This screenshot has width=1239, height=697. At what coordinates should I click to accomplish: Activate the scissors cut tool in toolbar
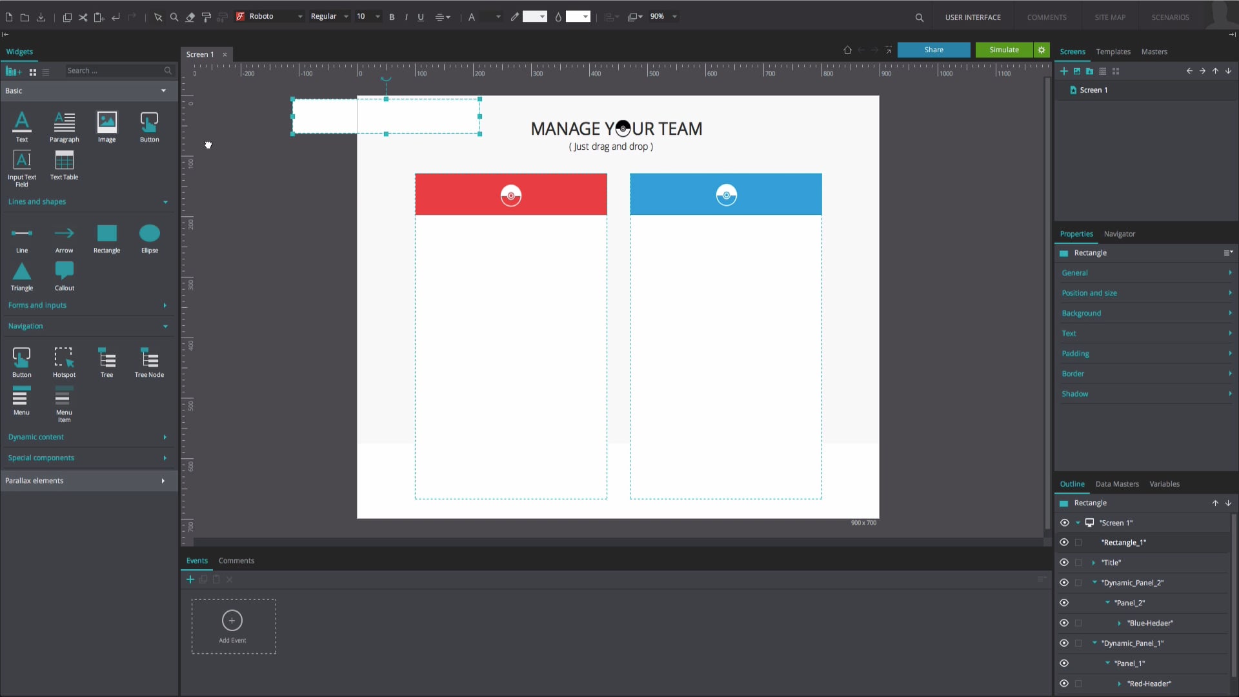click(x=83, y=17)
